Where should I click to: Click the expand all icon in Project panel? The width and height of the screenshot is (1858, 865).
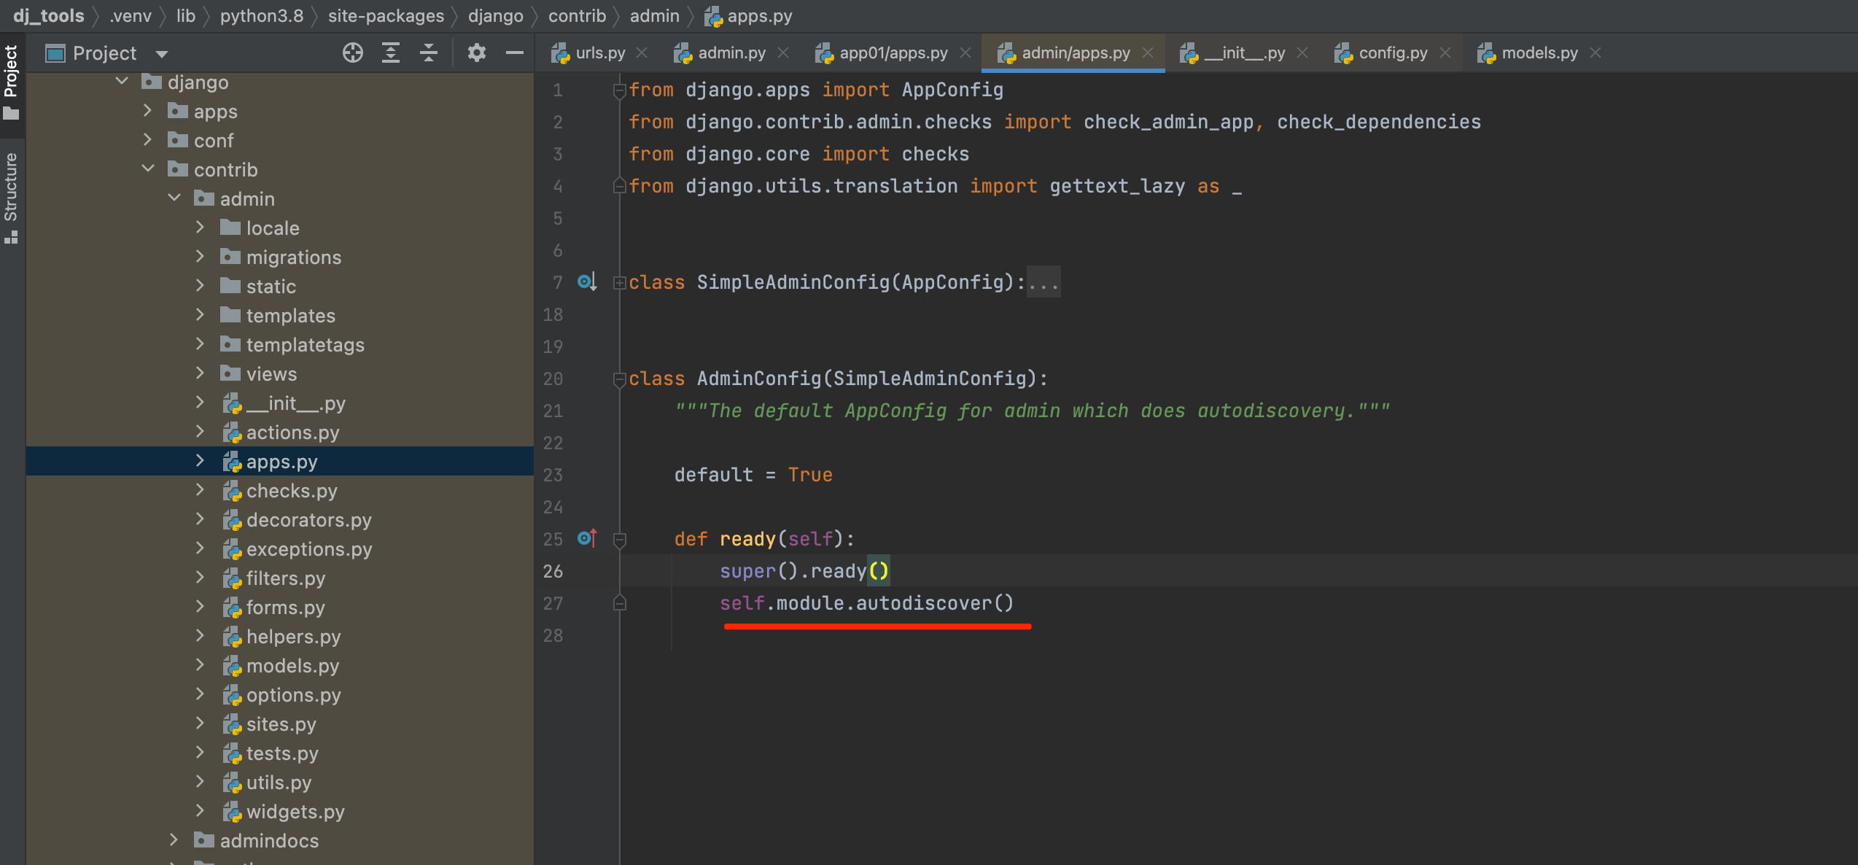point(391,53)
